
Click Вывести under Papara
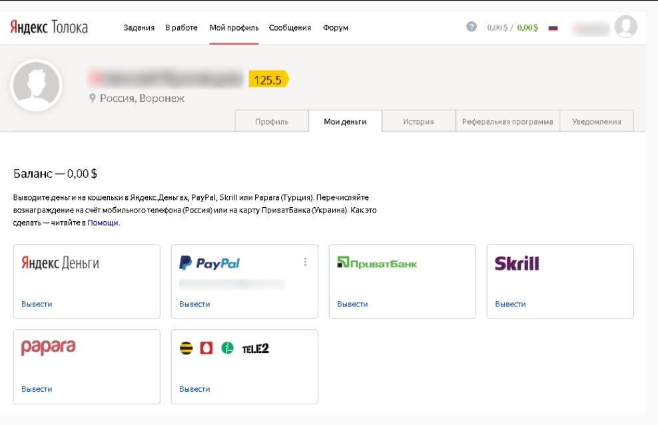click(x=37, y=389)
